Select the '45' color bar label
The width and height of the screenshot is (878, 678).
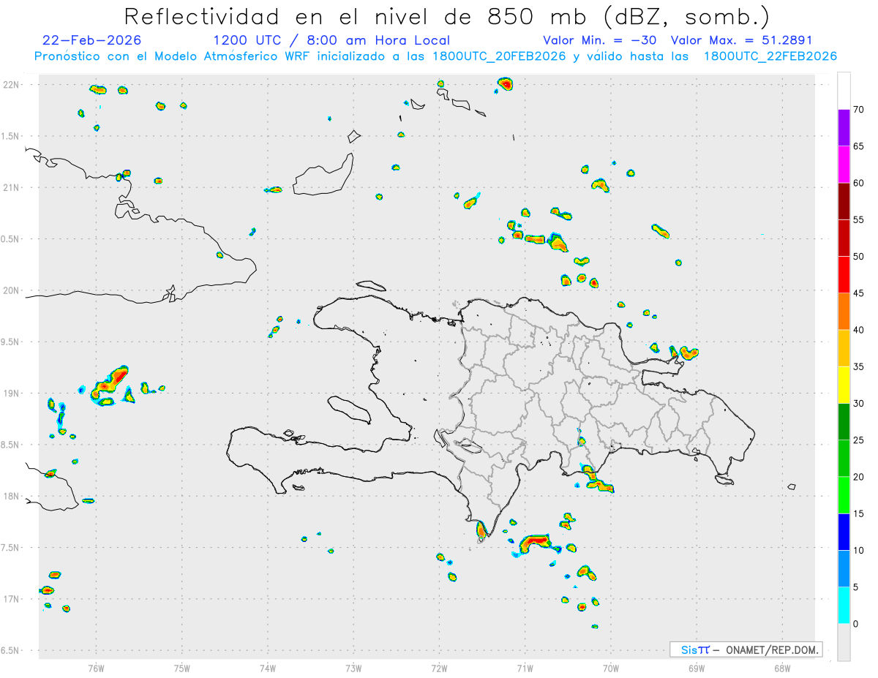point(858,293)
